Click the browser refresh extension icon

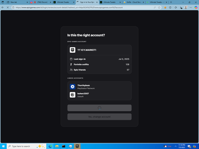pyautogui.click(x=170, y=8)
